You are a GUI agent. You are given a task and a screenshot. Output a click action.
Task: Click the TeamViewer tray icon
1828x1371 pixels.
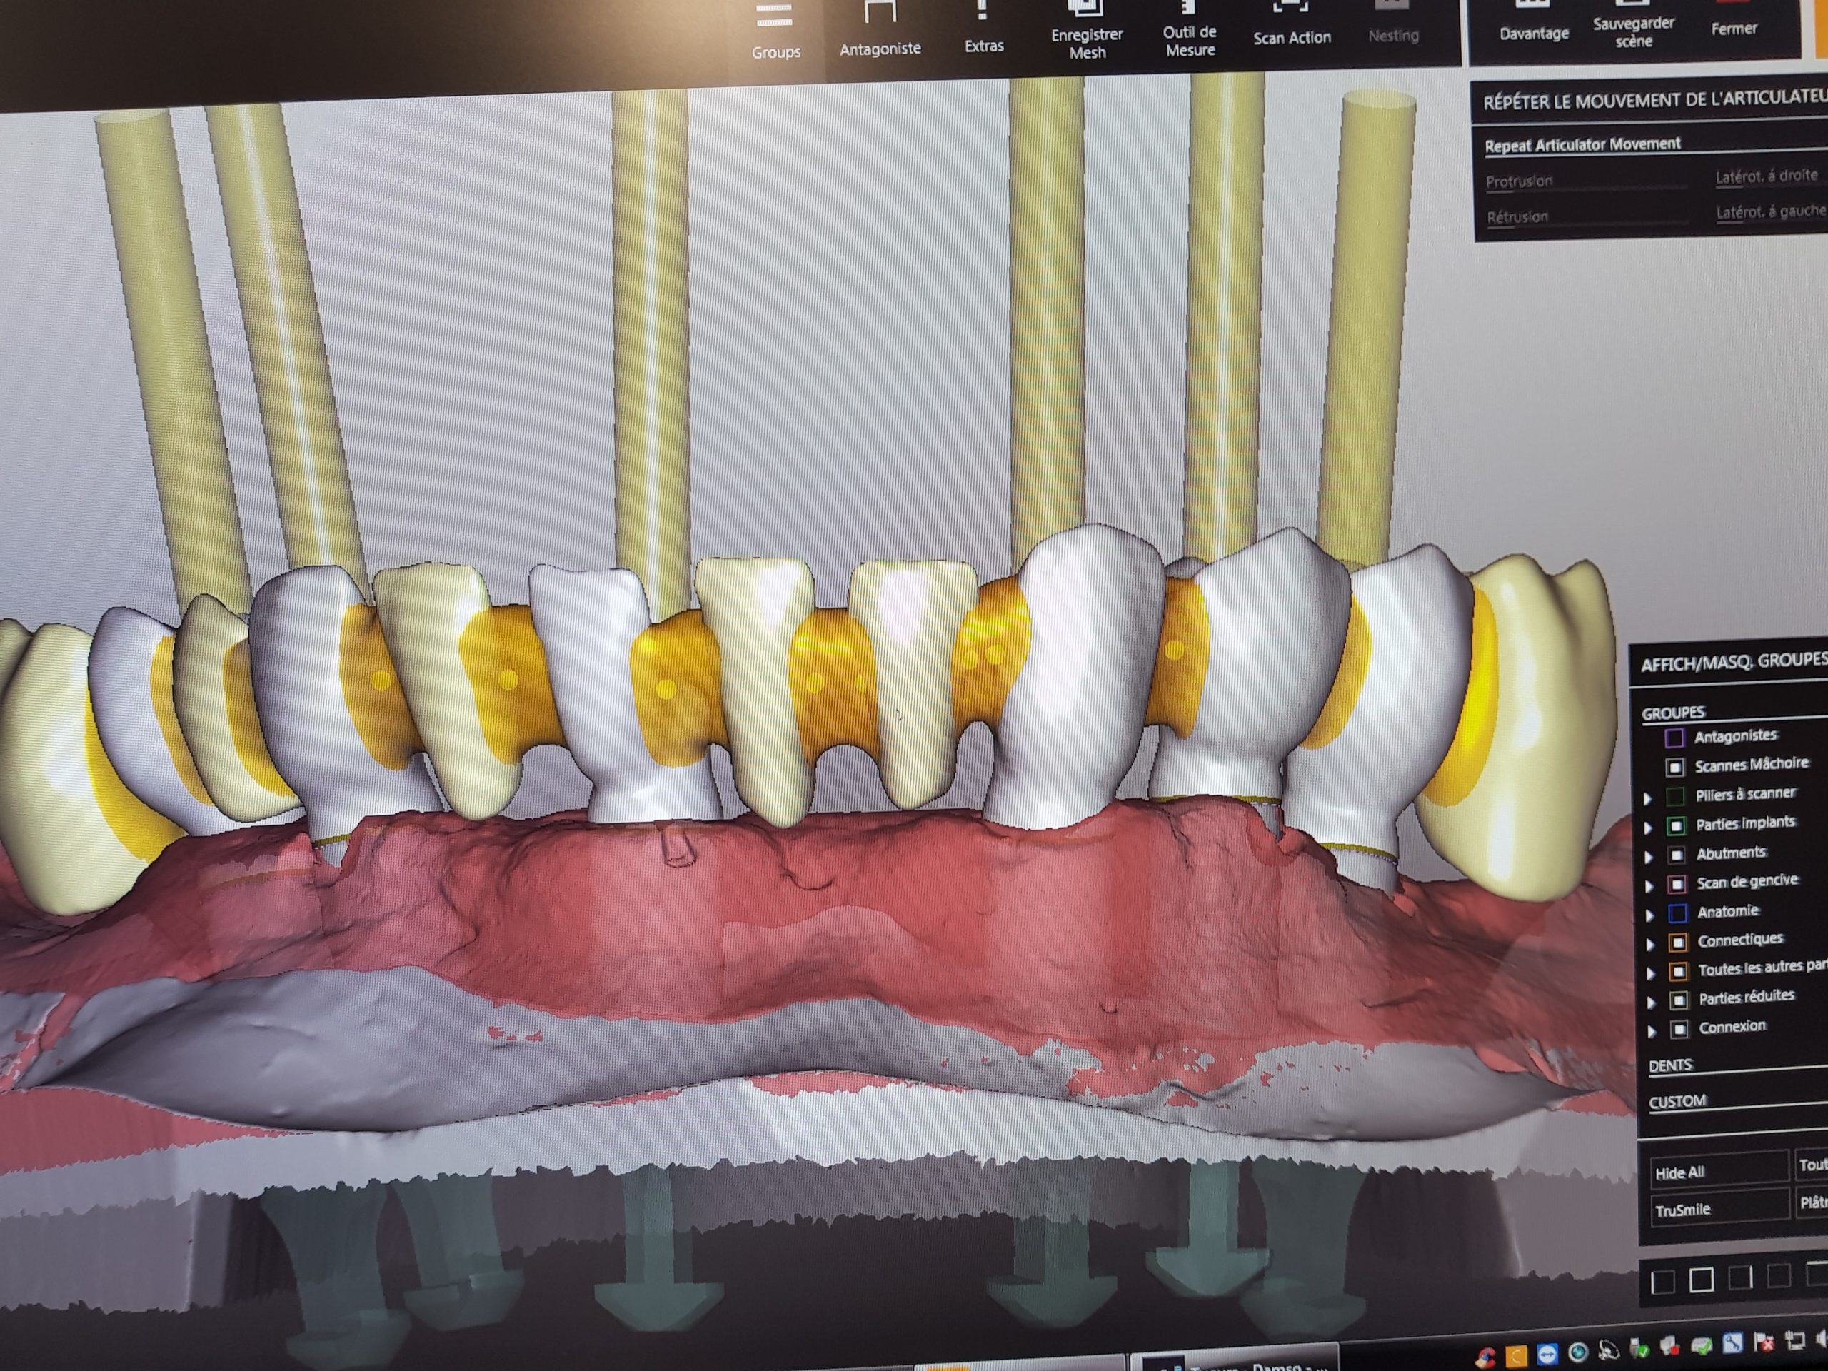point(1547,1354)
